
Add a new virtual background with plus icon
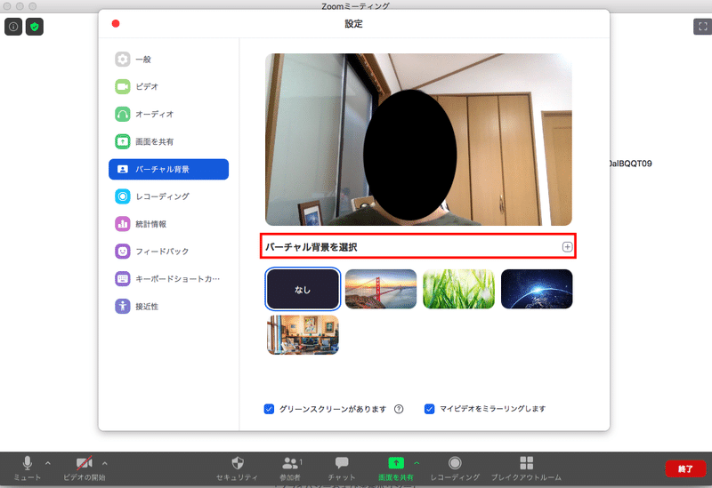pyautogui.click(x=567, y=247)
